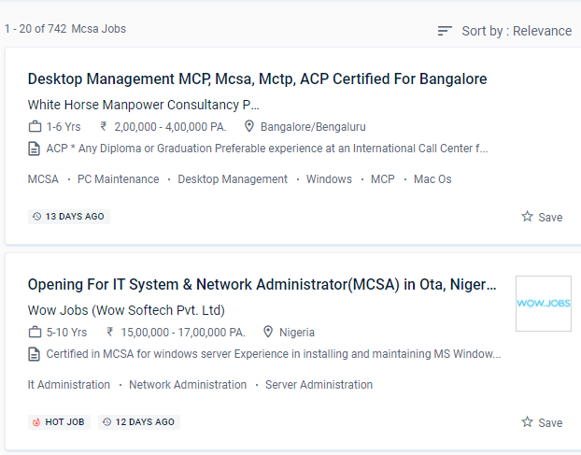The image size is (581, 455).
Task: Click briefcase icon next to 5-10 Yrs
Action: (35, 332)
